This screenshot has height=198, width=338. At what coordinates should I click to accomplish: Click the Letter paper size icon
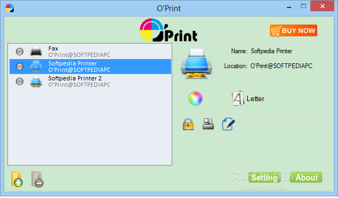pos(238,98)
